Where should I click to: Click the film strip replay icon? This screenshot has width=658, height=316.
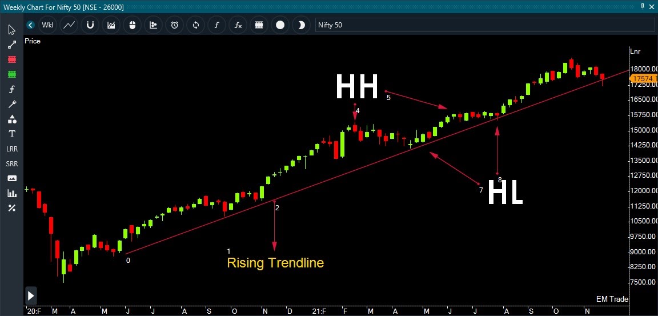259,25
